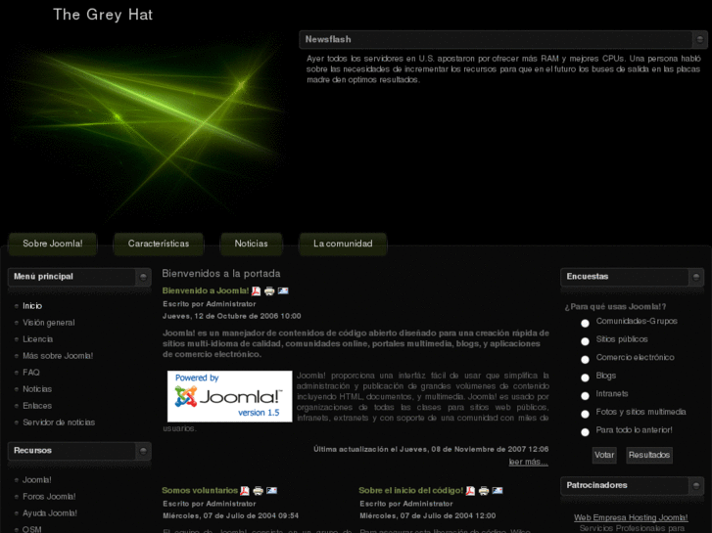The height and width of the screenshot is (533, 712).
Task: Open the La comunidad tab
Action: (343, 244)
